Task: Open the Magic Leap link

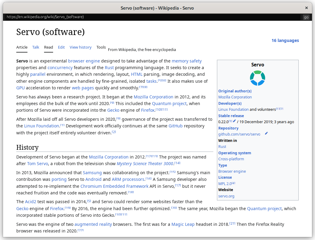Action: (183, 224)
